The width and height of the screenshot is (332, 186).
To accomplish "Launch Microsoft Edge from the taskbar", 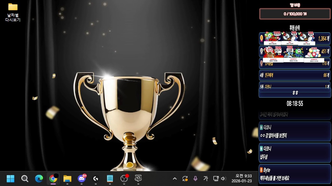I will (x=39, y=179).
